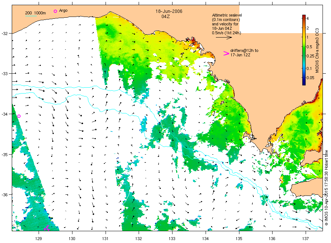Click the color bar value '0.25'
331x243 pixels.
click(310, 56)
